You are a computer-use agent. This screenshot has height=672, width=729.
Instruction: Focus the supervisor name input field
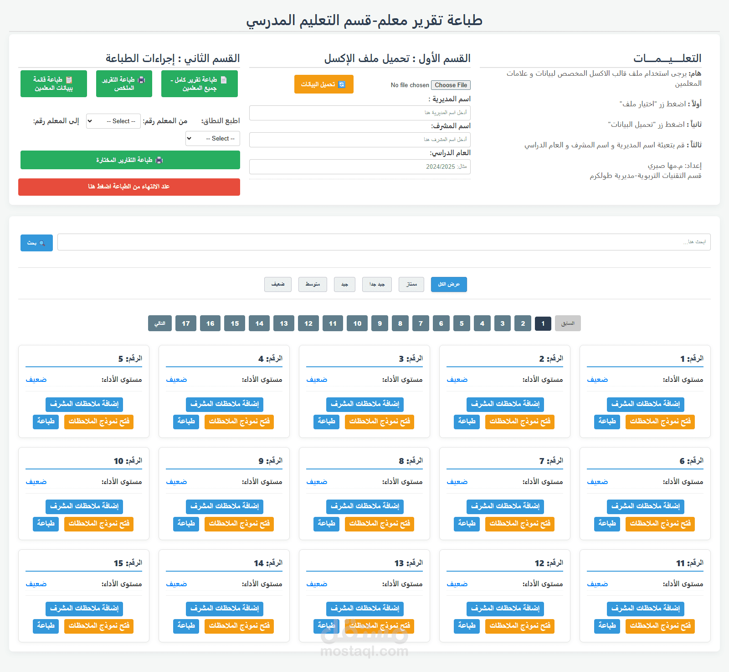360,140
